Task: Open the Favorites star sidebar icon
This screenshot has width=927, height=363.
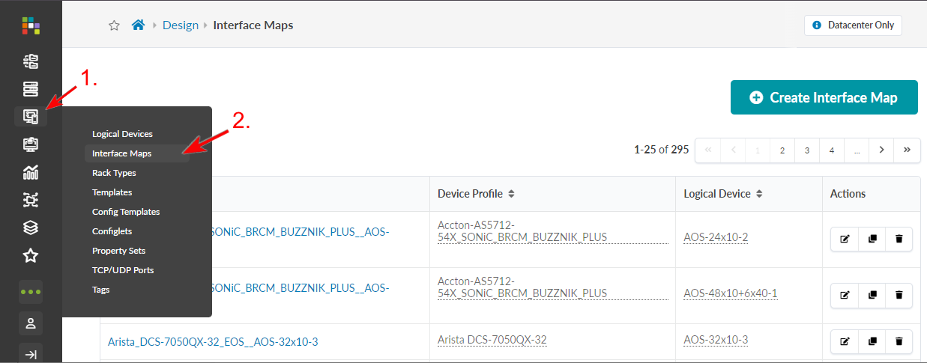Action: 31,256
